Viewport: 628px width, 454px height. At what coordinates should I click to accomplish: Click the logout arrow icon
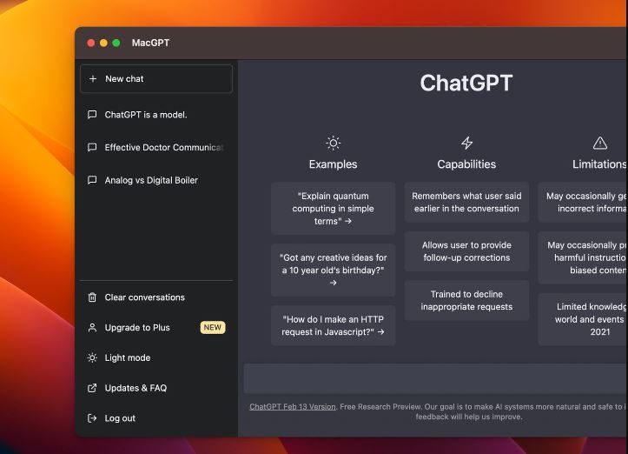coord(92,418)
